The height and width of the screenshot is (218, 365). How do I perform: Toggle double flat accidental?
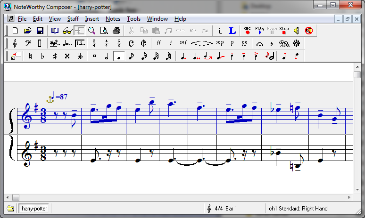(x=80, y=56)
